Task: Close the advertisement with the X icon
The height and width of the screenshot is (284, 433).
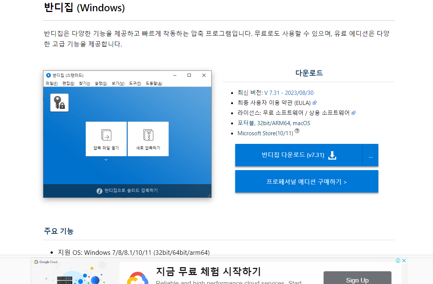Action: (x=404, y=260)
